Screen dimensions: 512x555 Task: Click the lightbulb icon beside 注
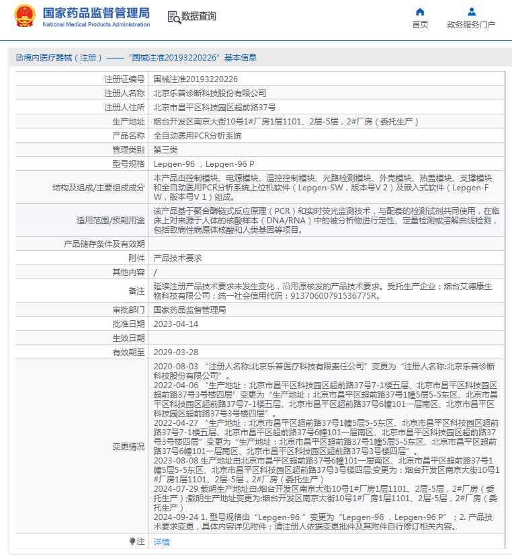[132, 541]
